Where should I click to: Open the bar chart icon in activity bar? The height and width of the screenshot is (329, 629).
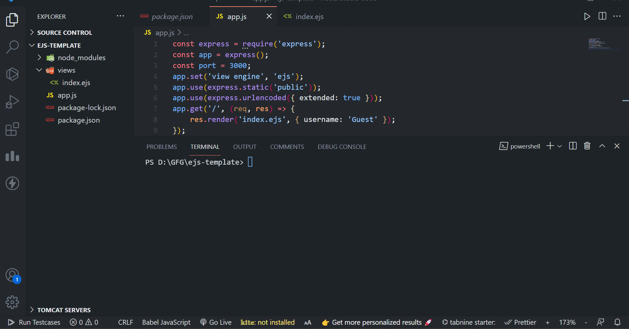pos(12,156)
